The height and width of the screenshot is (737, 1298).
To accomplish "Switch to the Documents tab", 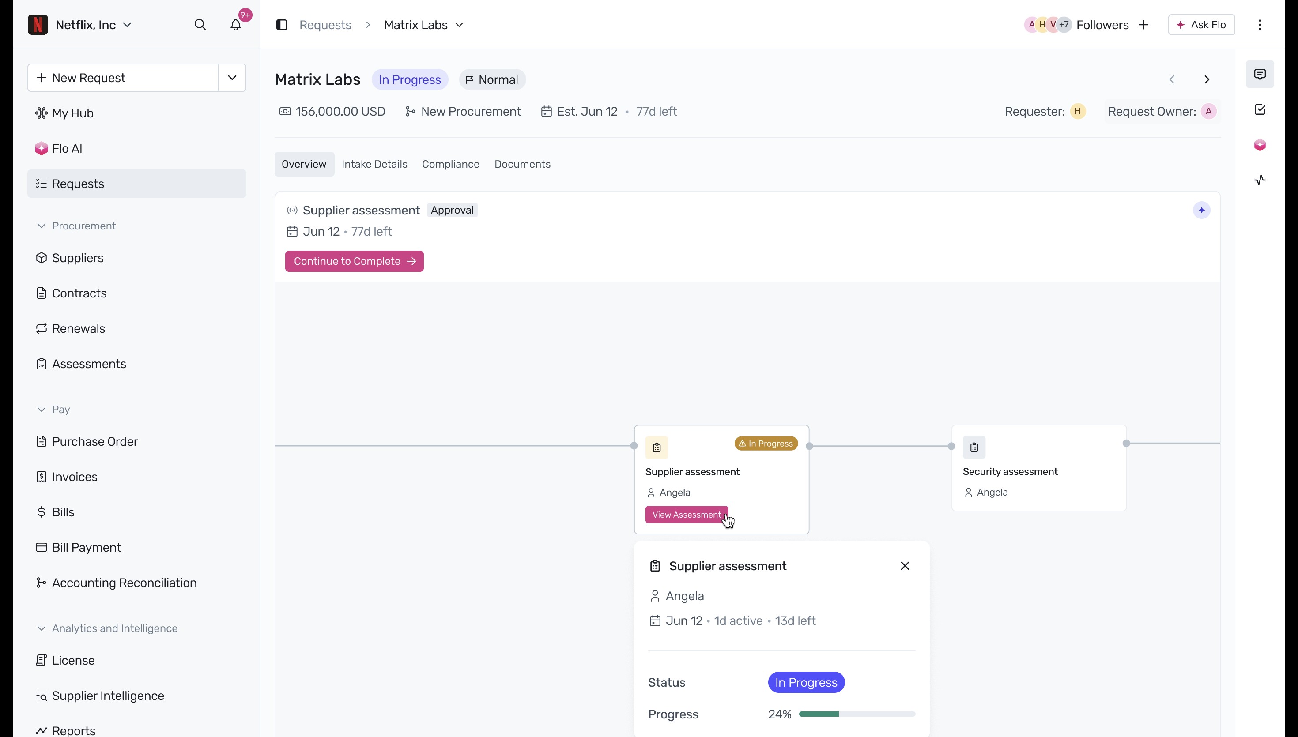I will click(x=522, y=164).
